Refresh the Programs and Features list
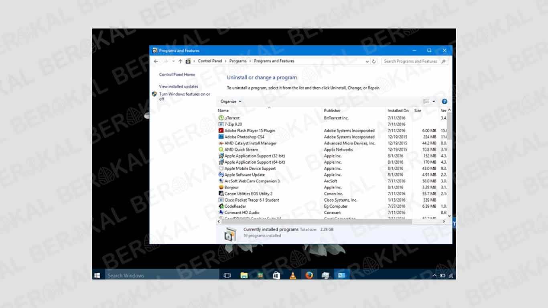Screen dimensions: 548x308 click(374, 61)
